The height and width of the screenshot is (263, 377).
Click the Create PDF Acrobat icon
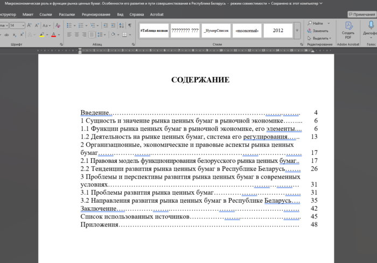click(348, 30)
